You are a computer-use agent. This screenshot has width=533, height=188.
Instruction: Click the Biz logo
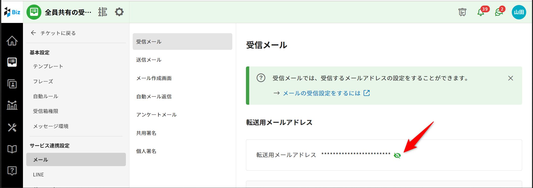12,12
